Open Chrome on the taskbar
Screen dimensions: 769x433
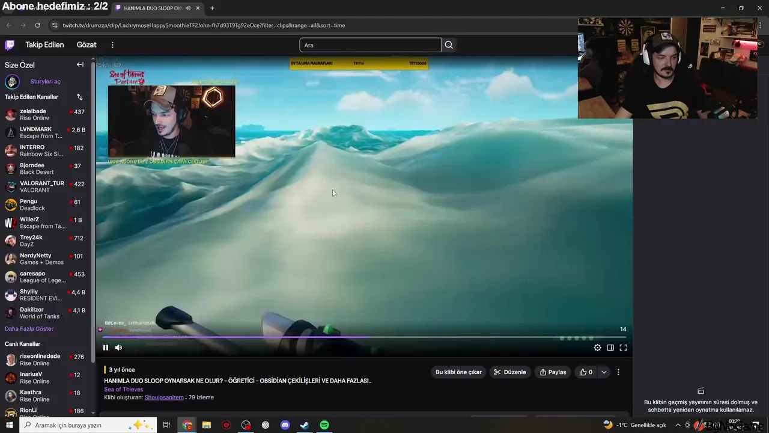coord(187,425)
